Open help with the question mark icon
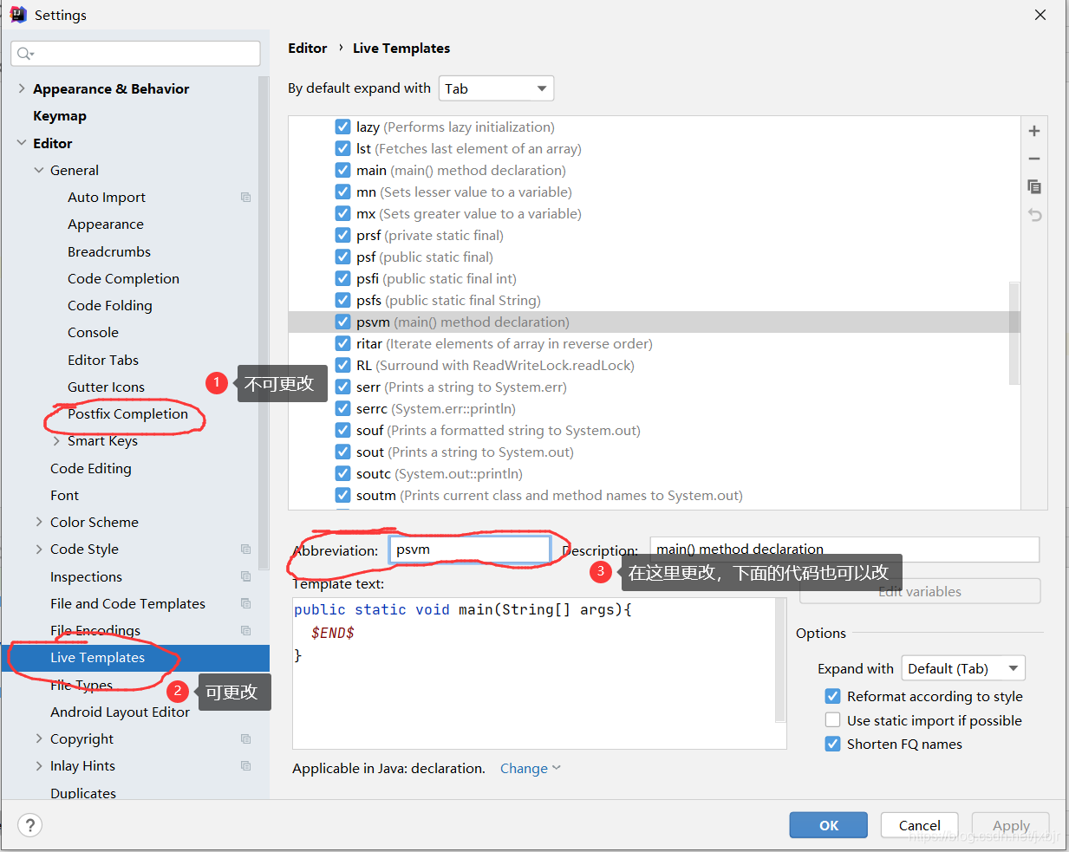Viewport: 1069px width, 852px height. point(29,825)
